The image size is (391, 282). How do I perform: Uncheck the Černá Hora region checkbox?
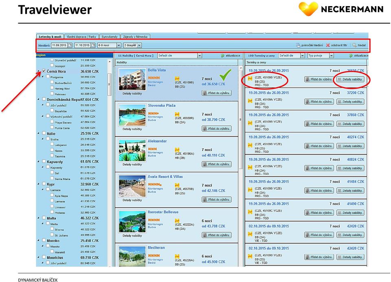pyautogui.click(x=44, y=71)
